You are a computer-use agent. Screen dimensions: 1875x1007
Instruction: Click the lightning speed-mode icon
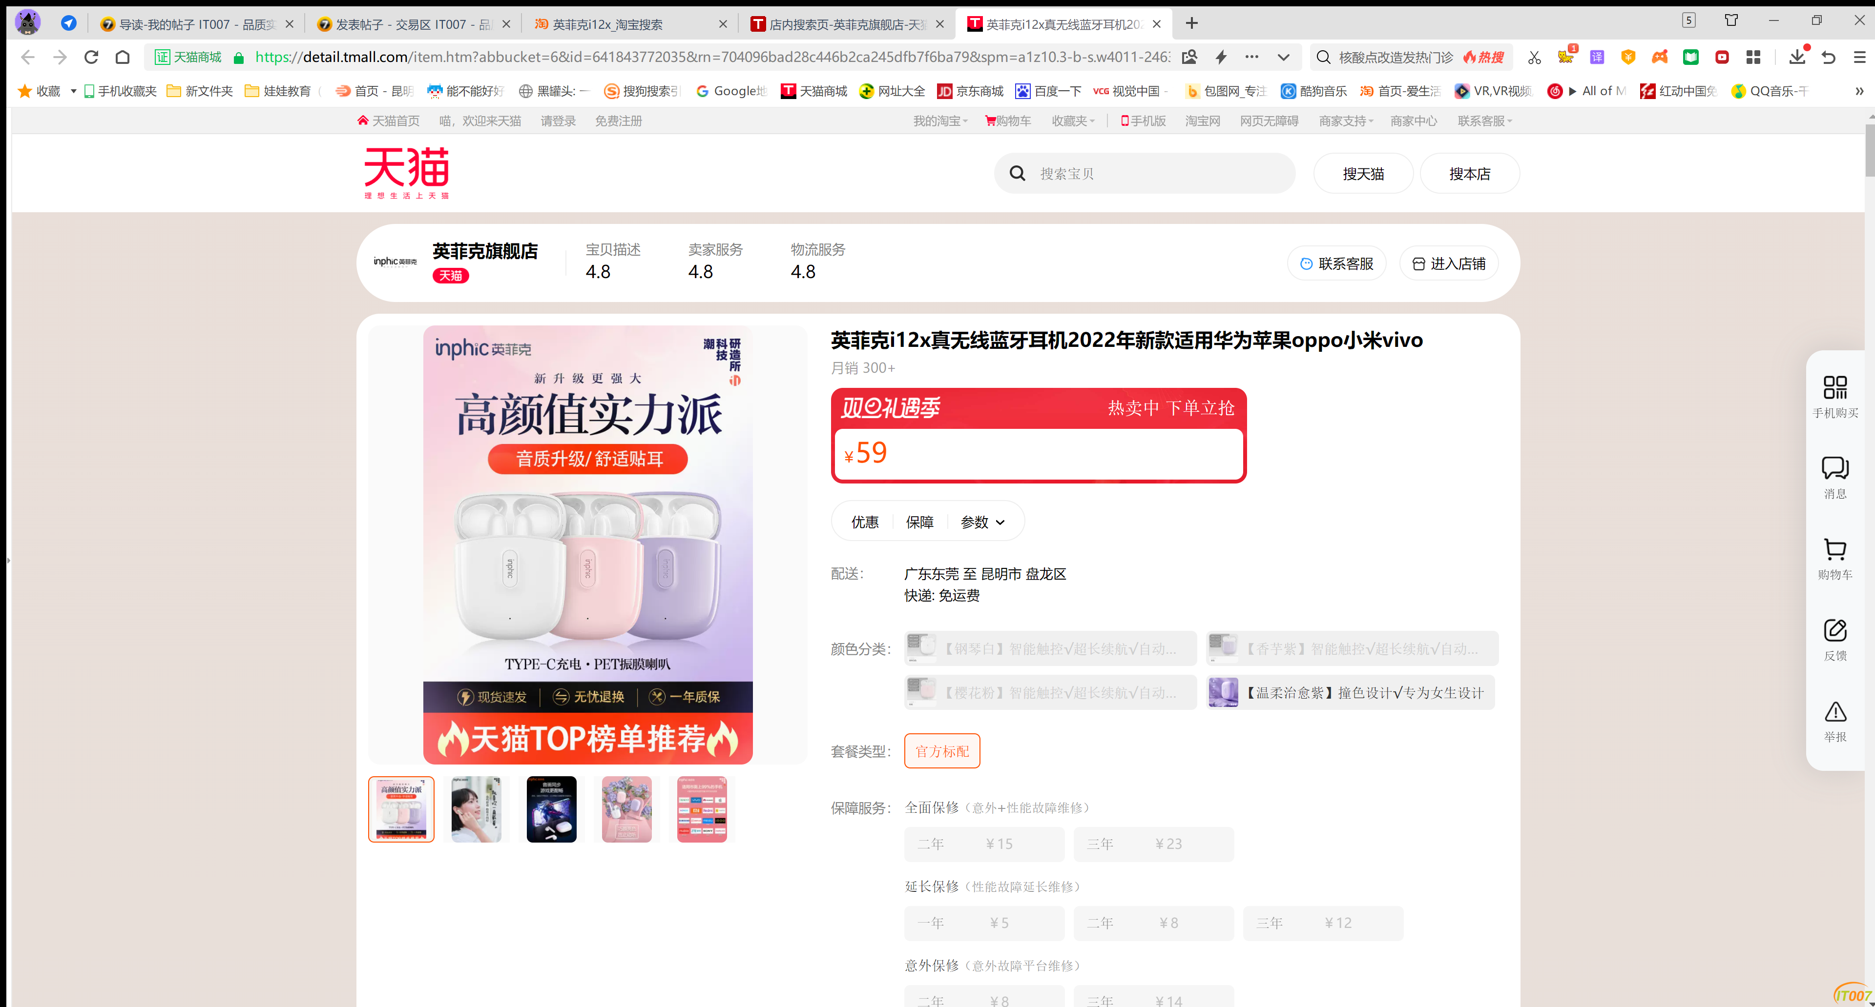pos(1221,57)
